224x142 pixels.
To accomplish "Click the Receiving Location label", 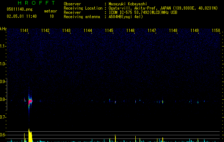I will (x=83, y=8).
